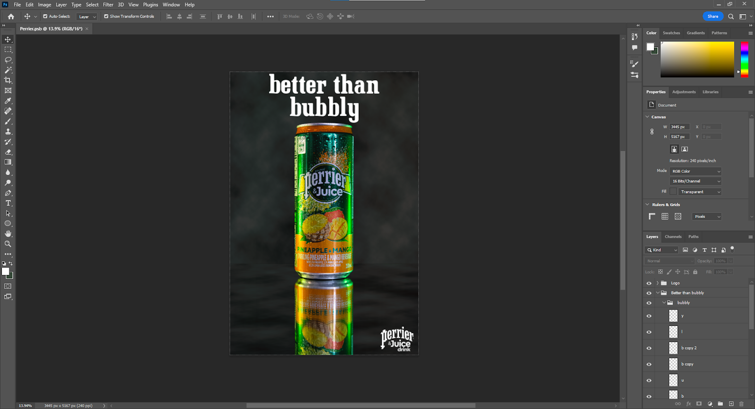Viewport: 755px width, 409px height.
Task: Open the Pixels units dropdown
Action: click(707, 217)
